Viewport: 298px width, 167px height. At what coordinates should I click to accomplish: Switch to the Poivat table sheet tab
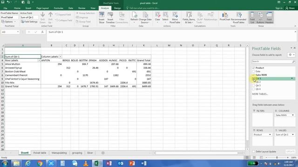(x=40, y=153)
